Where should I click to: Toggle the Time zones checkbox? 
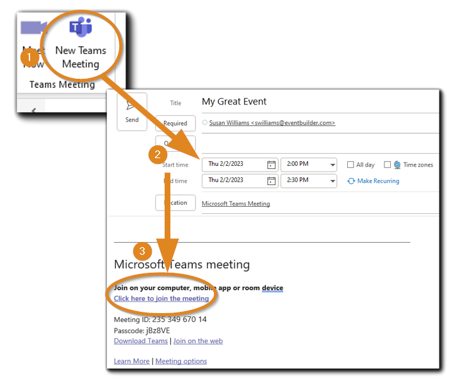pyautogui.click(x=387, y=165)
